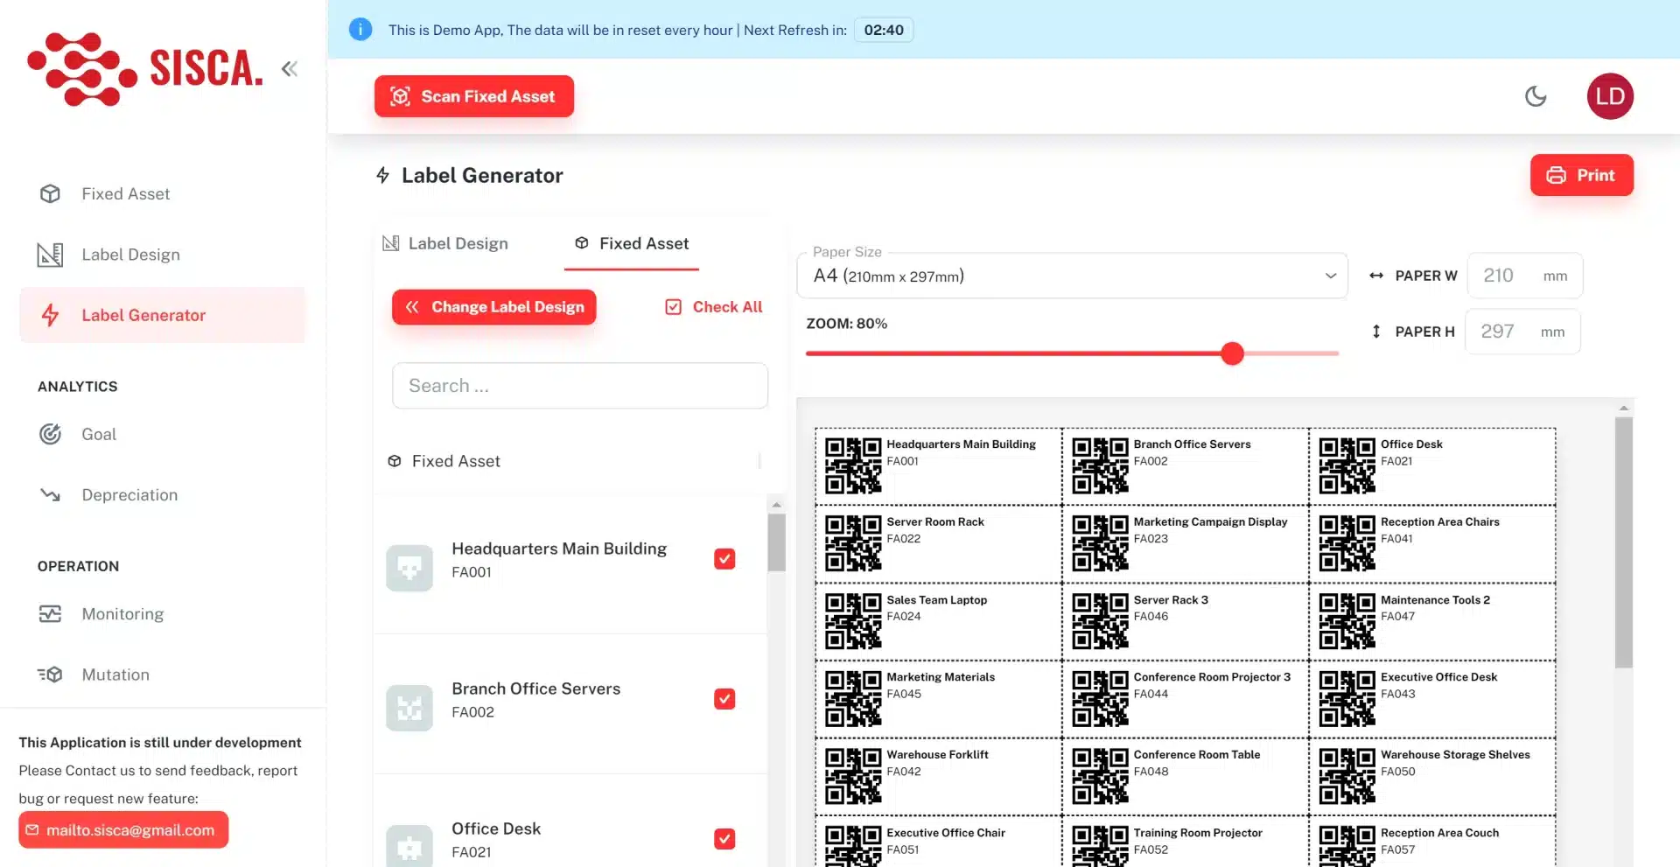Screen dimensions: 1680x867
Task: Click Fixed Asset list header cube icon
Action: pos(395,461)
